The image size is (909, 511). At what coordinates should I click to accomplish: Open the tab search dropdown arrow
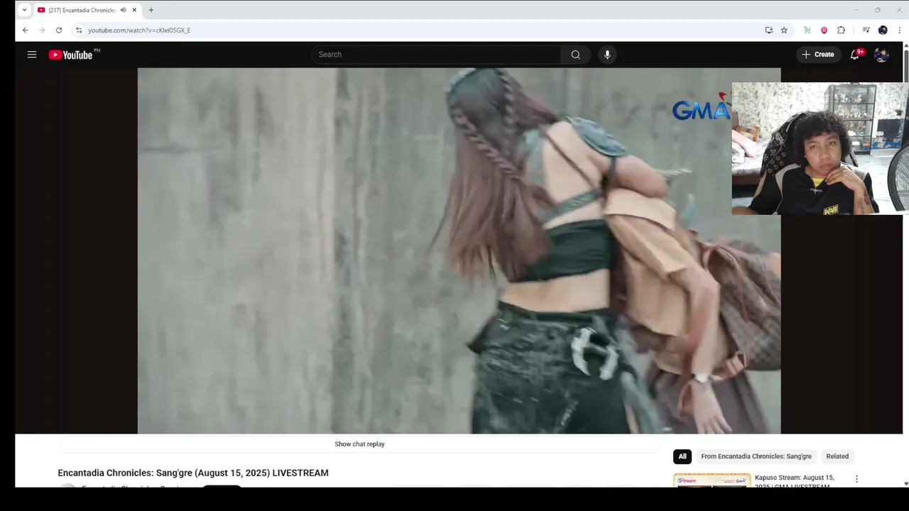point(24,10)
